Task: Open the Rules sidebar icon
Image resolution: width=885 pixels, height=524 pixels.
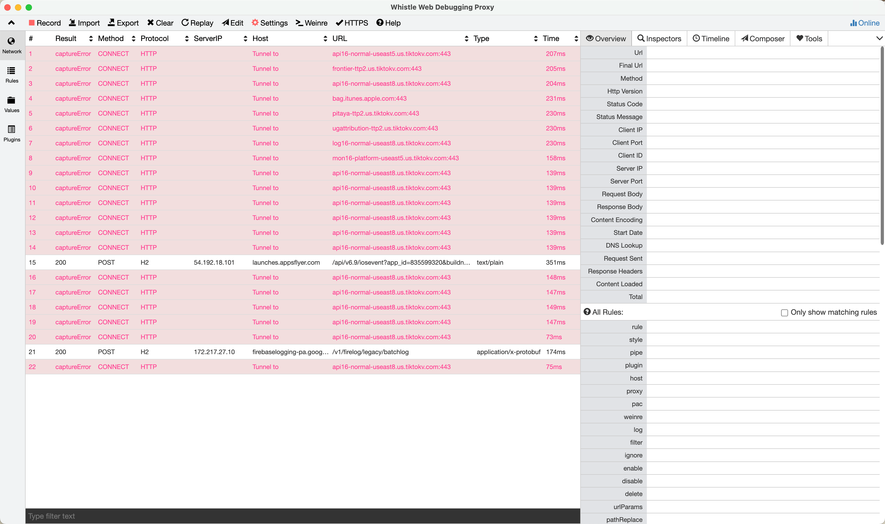Action: (11, 71)
